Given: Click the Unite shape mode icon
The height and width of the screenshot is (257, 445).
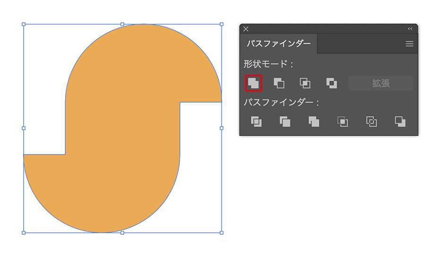Looking at the screenshot, I should [x=254, y=84].
